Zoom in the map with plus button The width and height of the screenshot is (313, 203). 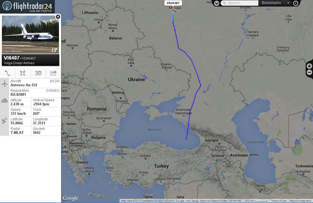[309, 66]
